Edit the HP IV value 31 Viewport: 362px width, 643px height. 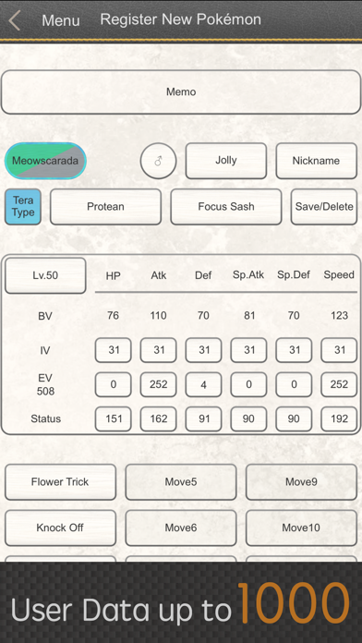tap(114, 350)
